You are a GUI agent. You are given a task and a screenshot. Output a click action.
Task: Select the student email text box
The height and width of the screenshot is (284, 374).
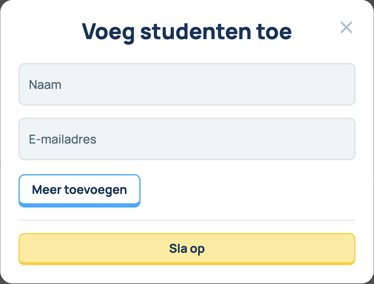[x=187, y=139]
